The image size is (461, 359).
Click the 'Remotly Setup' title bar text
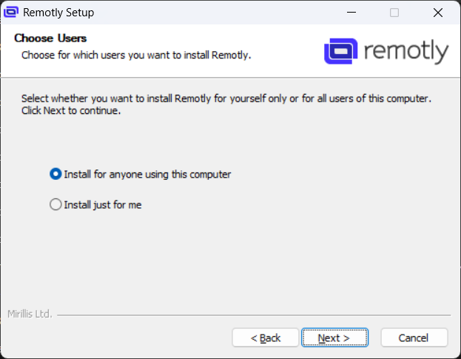(58, 13)
